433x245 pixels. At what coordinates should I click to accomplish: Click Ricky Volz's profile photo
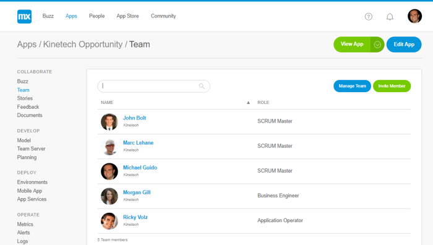tap(109, 221)
